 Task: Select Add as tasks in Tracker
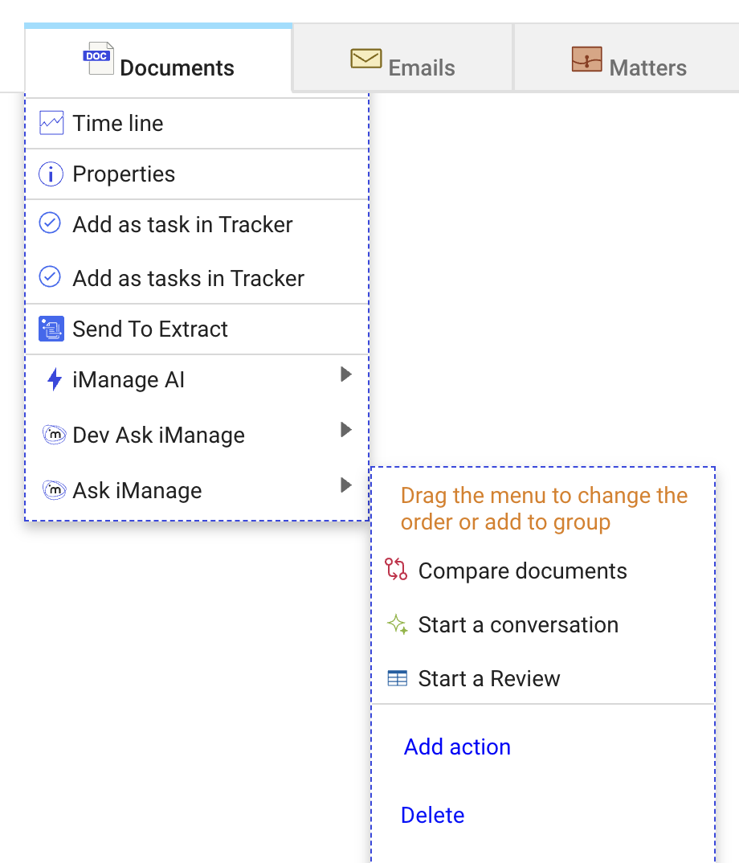coord(188,278)
